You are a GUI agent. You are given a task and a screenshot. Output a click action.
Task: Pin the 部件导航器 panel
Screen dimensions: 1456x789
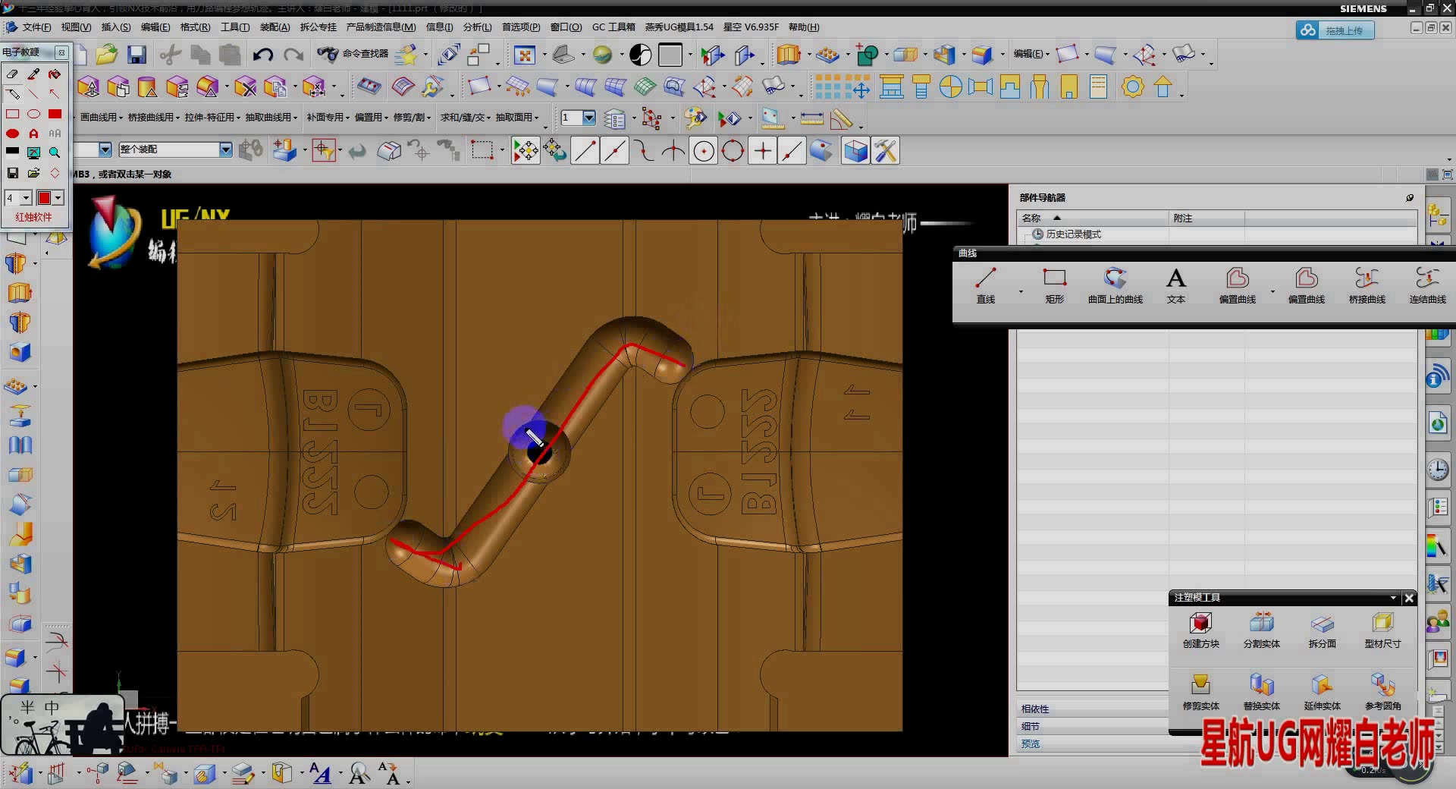pyautogui.click(x=1410, y=198)
